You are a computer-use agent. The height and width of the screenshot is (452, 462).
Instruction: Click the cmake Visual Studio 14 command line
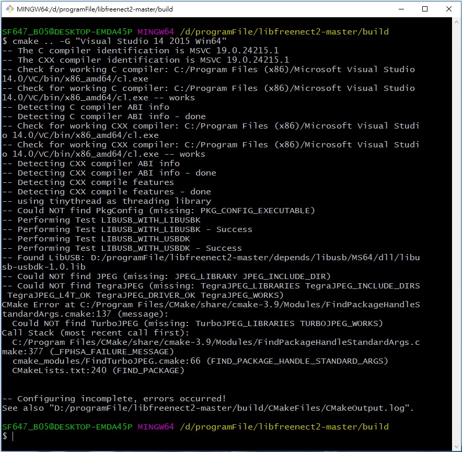click(x=114, y=41)
